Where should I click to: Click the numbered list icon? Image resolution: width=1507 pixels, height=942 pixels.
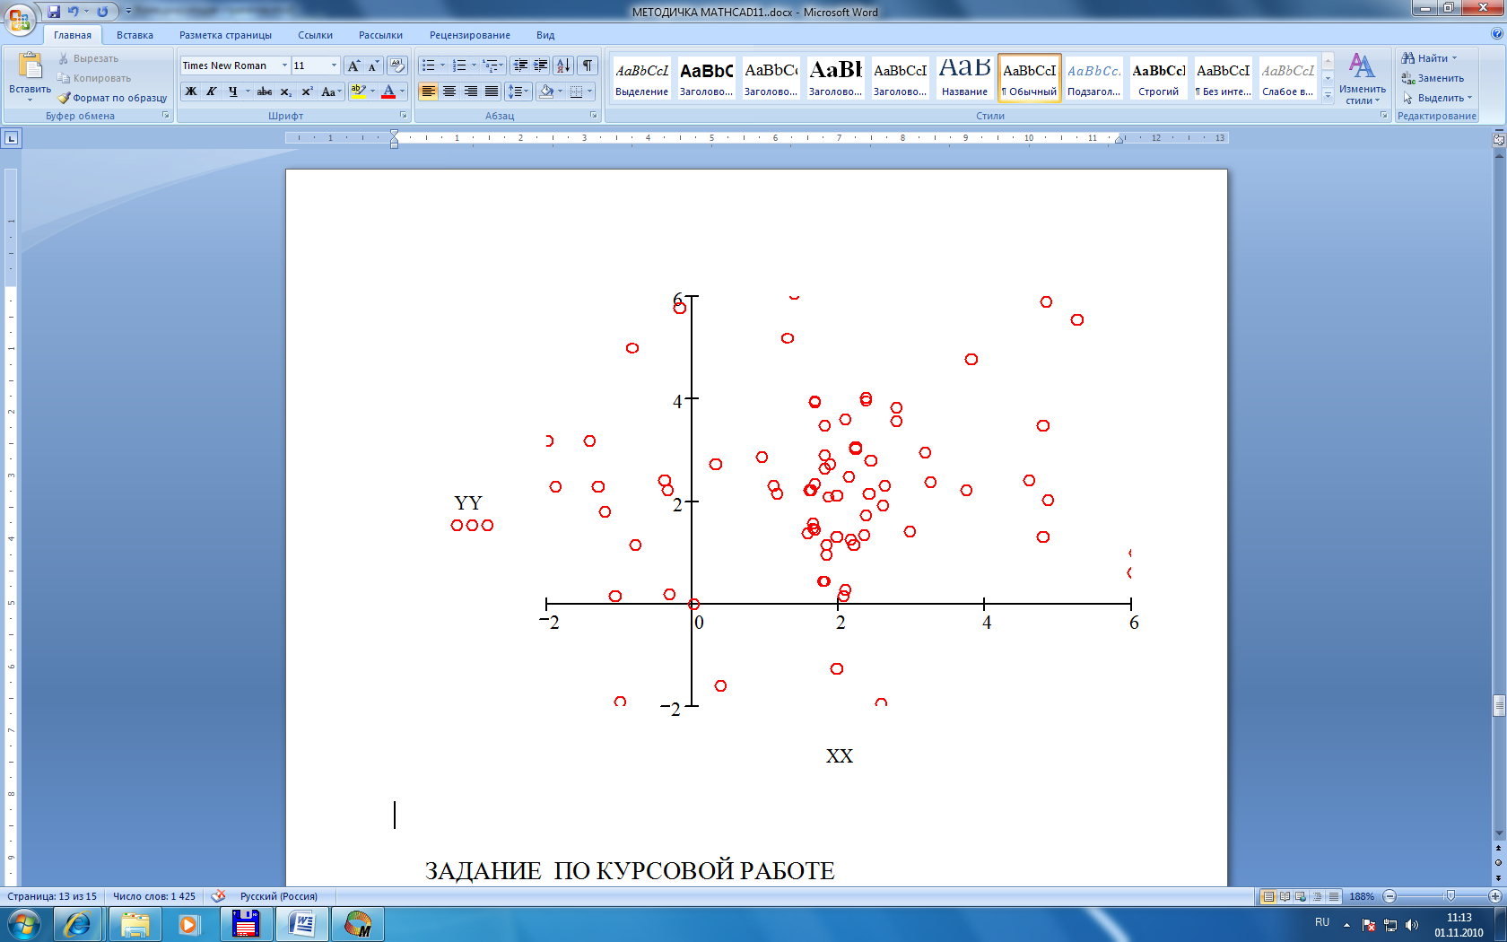pos(459,65)
